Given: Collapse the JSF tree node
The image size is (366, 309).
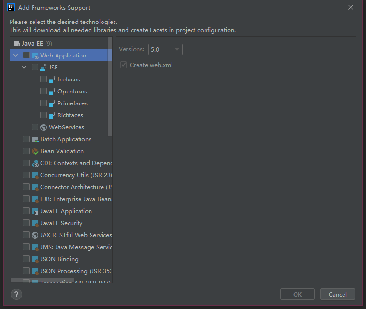Looking at the screenshot, I should tap(24, 67).
